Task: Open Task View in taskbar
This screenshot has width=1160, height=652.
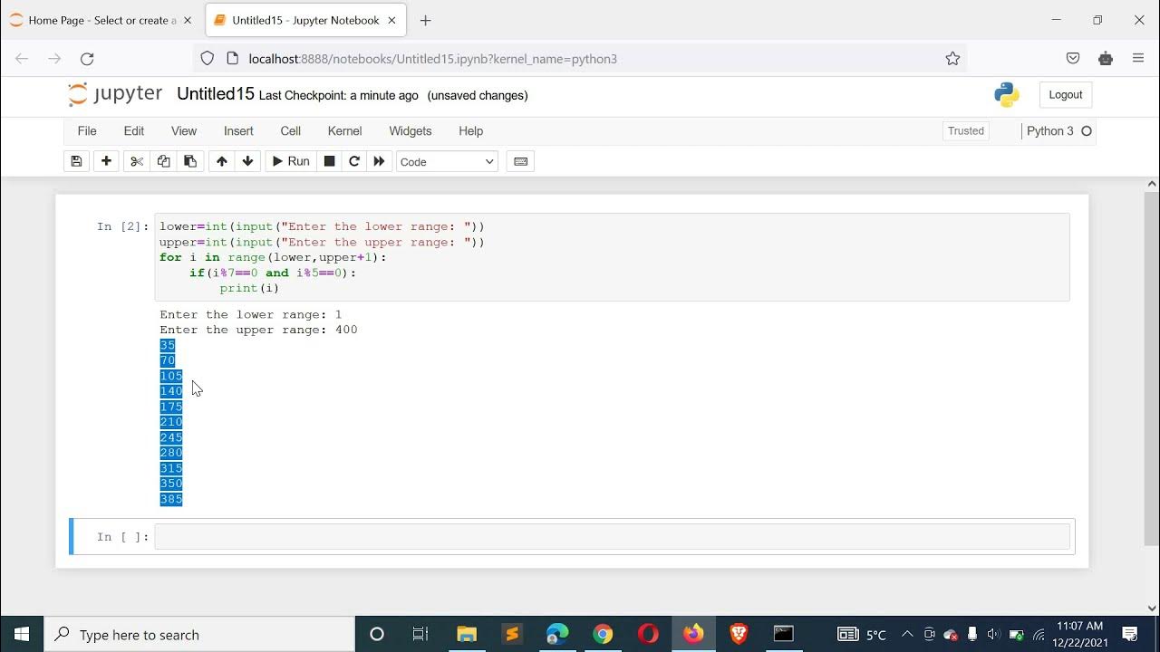Action: (420, 634)
